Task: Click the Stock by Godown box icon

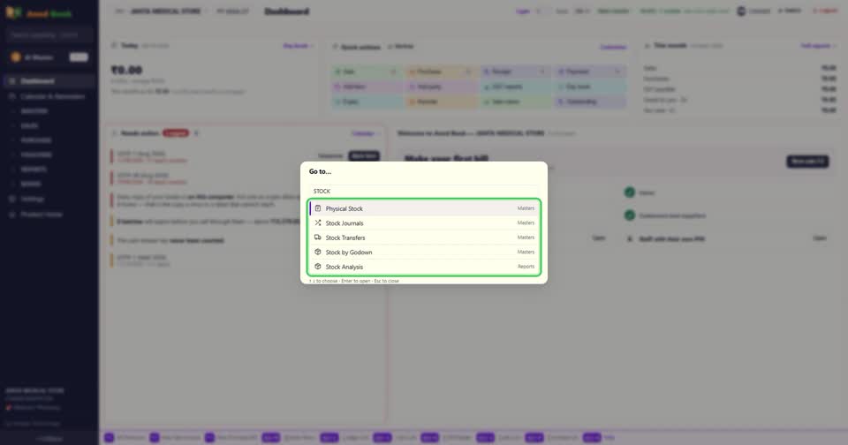Action: [317, 252]
